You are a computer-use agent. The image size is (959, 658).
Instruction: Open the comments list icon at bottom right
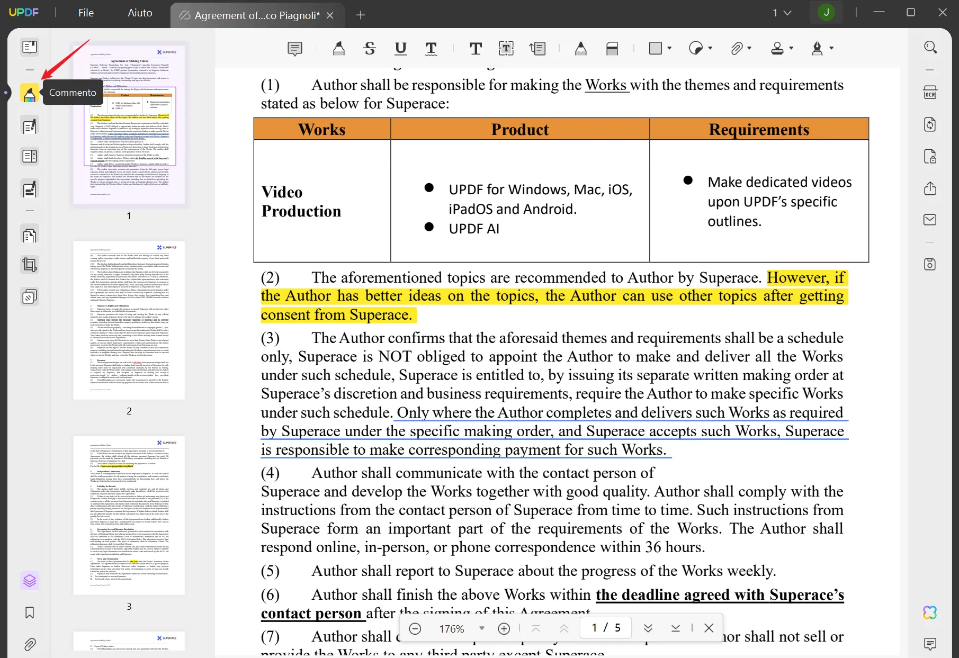[x=930, y=644]
